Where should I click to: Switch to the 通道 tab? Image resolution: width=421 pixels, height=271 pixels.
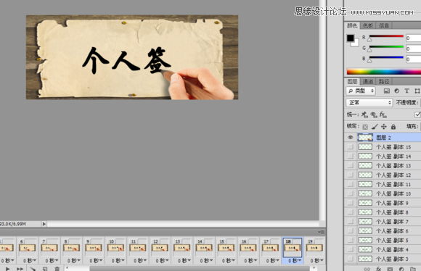pos(368,81)
